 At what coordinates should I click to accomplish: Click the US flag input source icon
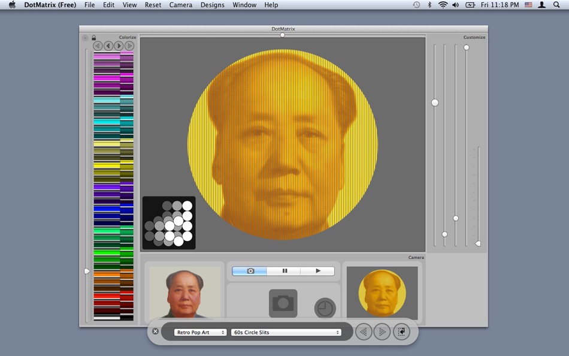[528, 5]
